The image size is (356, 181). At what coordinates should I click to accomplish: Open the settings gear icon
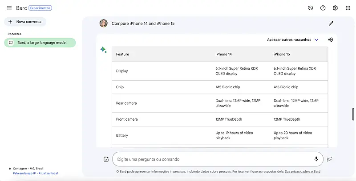coord(335,8)
